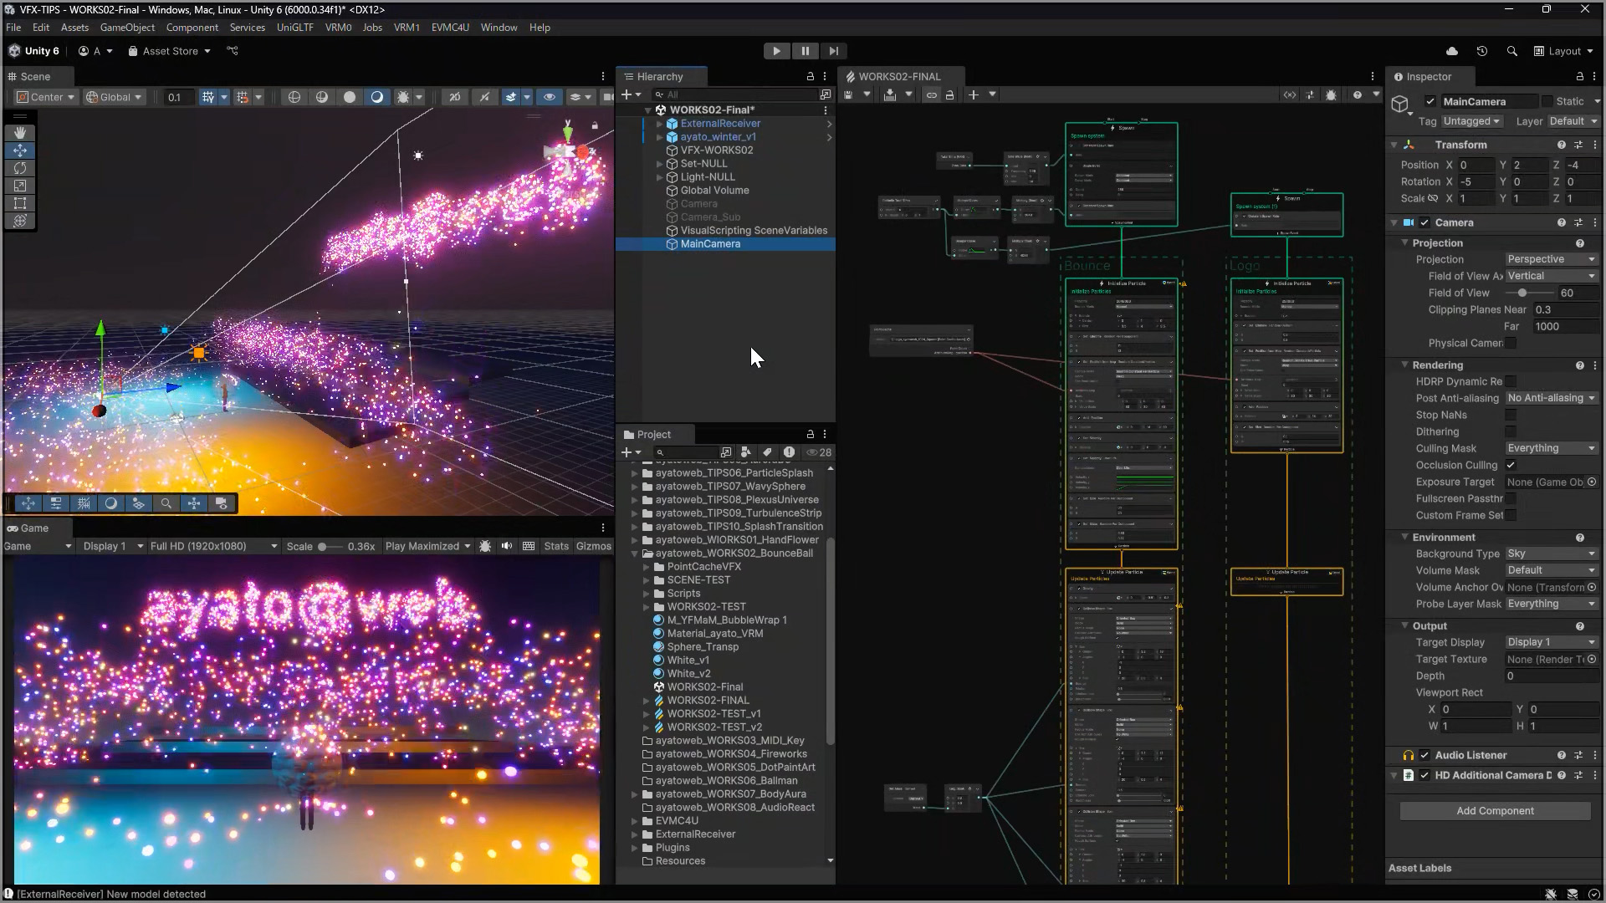Toggle the MainCamera active checkbox
1606x903 pixels.
point(1430,101)
